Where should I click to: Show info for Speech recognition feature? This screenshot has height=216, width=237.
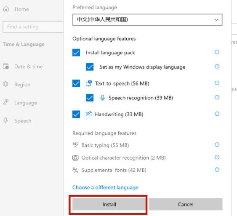[x=217, y=97]
